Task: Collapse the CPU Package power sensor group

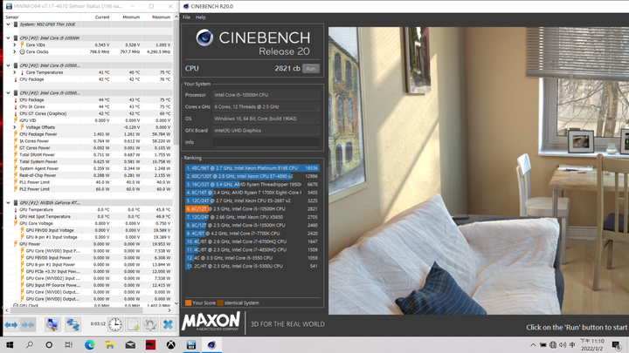Action: click(x=8, y=93)
